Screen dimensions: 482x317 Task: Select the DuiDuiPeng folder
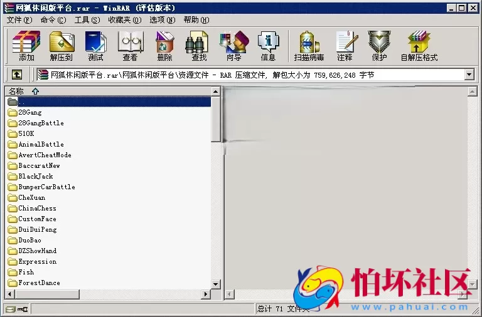pos(32,229)
